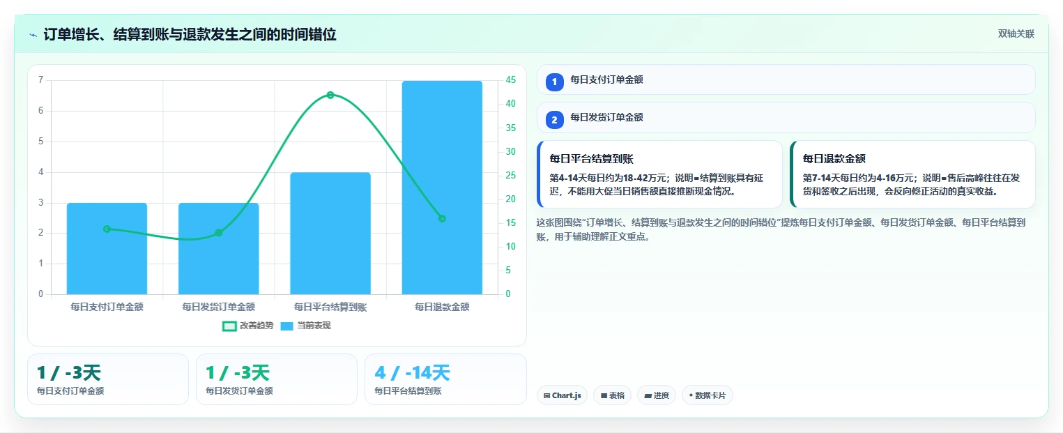Click the line point above 每日支付订单金额
Screen dimensions: 1063x433
click(x=107, y=229)
